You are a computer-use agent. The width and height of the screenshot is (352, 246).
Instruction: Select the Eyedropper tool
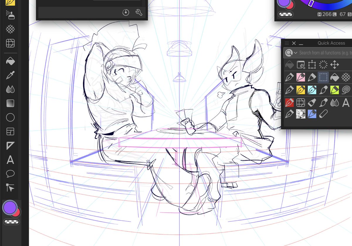(10, 75)
